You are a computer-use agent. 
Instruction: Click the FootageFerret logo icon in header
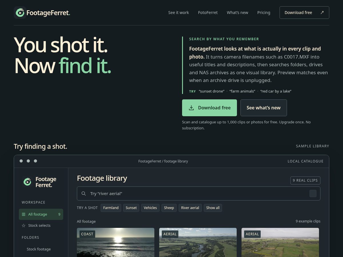[x=20, y=13]
